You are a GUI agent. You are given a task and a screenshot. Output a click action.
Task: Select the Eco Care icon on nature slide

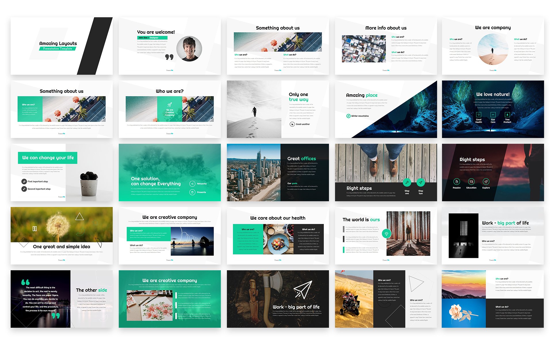pos(493,116)
